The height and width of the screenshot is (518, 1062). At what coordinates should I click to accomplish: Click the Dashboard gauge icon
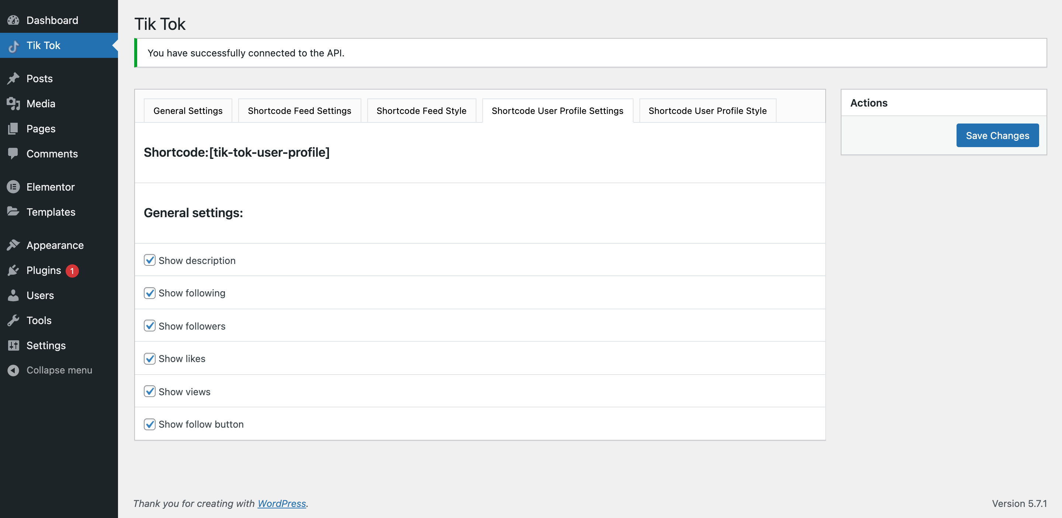coord(13,20)
